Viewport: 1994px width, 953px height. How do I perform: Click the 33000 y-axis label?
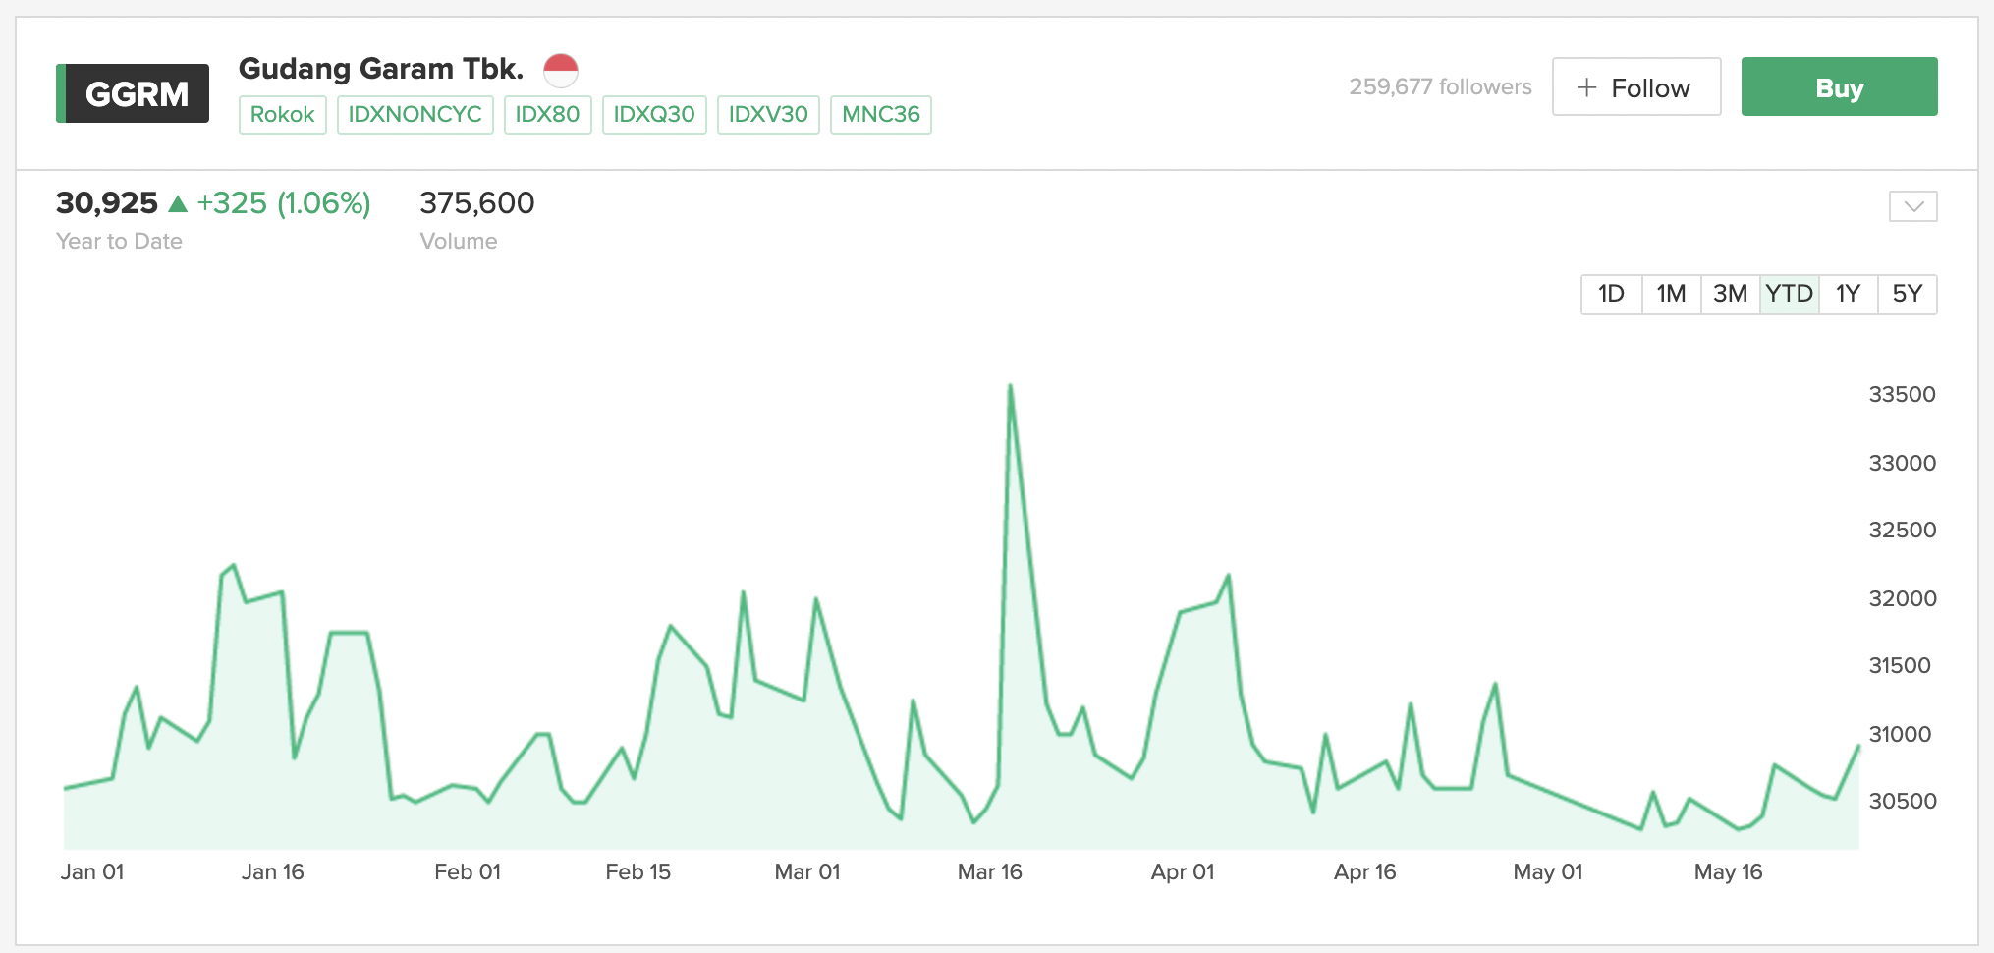click(x=1903, y=464)
